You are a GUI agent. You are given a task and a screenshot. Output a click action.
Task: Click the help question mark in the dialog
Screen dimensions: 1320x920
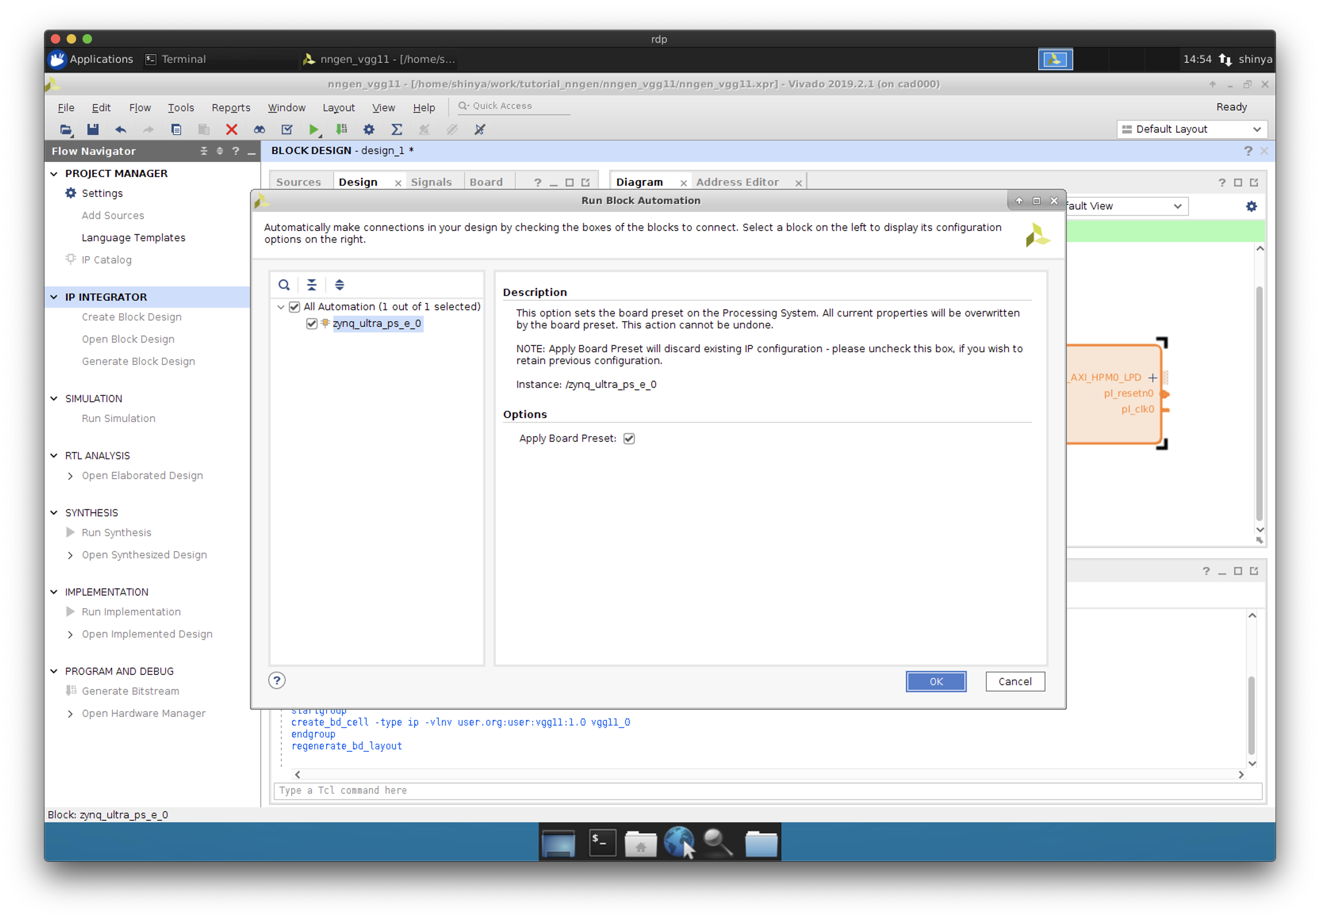(x=277, y=681)
